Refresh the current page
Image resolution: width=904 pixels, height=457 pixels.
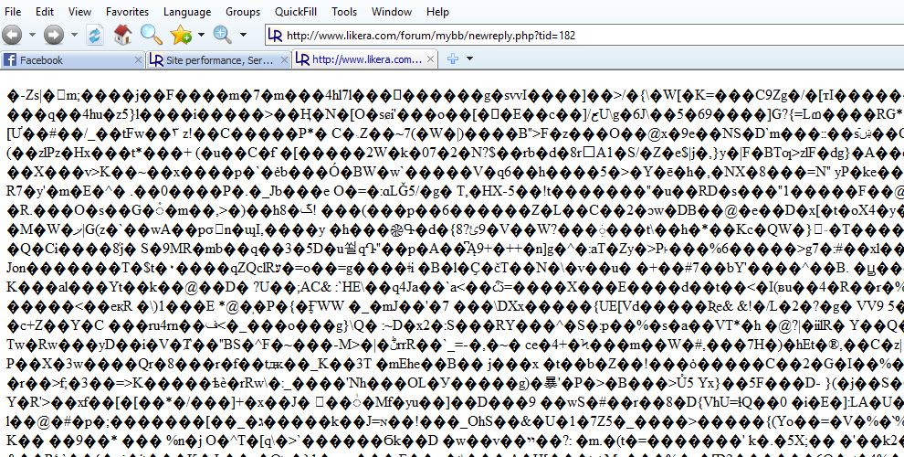95,36
